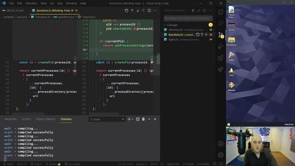Screen dimensions: 295x166
Task: Open the Accounts menu icon
Action: pyautogui.click(x=220, y=144)
